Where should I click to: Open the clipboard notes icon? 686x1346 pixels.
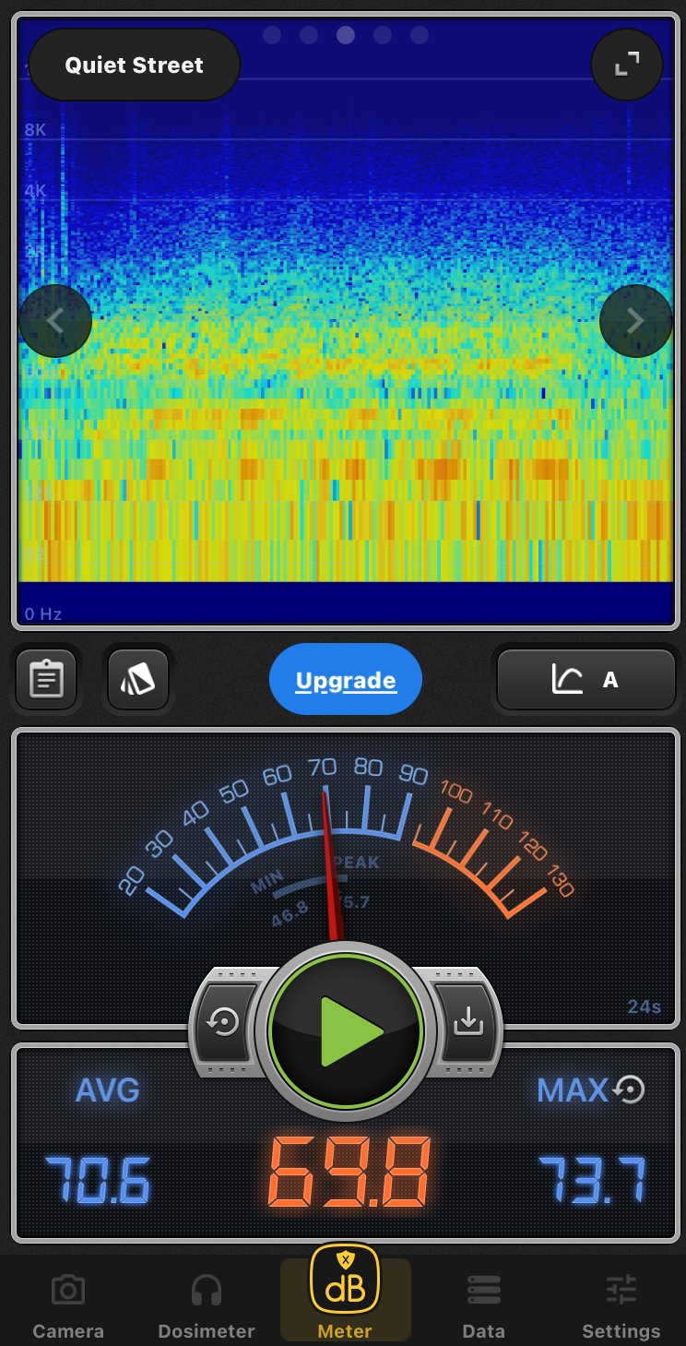(x=46, y=680)
